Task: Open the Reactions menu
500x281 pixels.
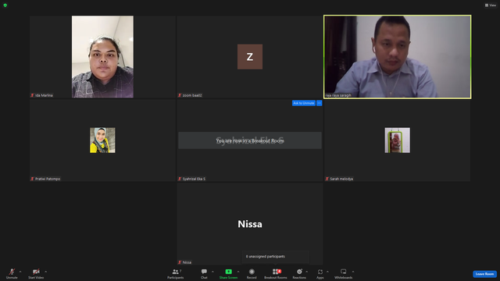Action: pos(299,273)
